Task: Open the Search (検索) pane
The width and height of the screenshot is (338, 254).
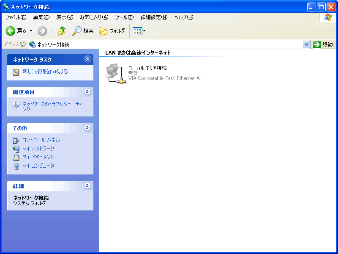Action: [83, 31]
